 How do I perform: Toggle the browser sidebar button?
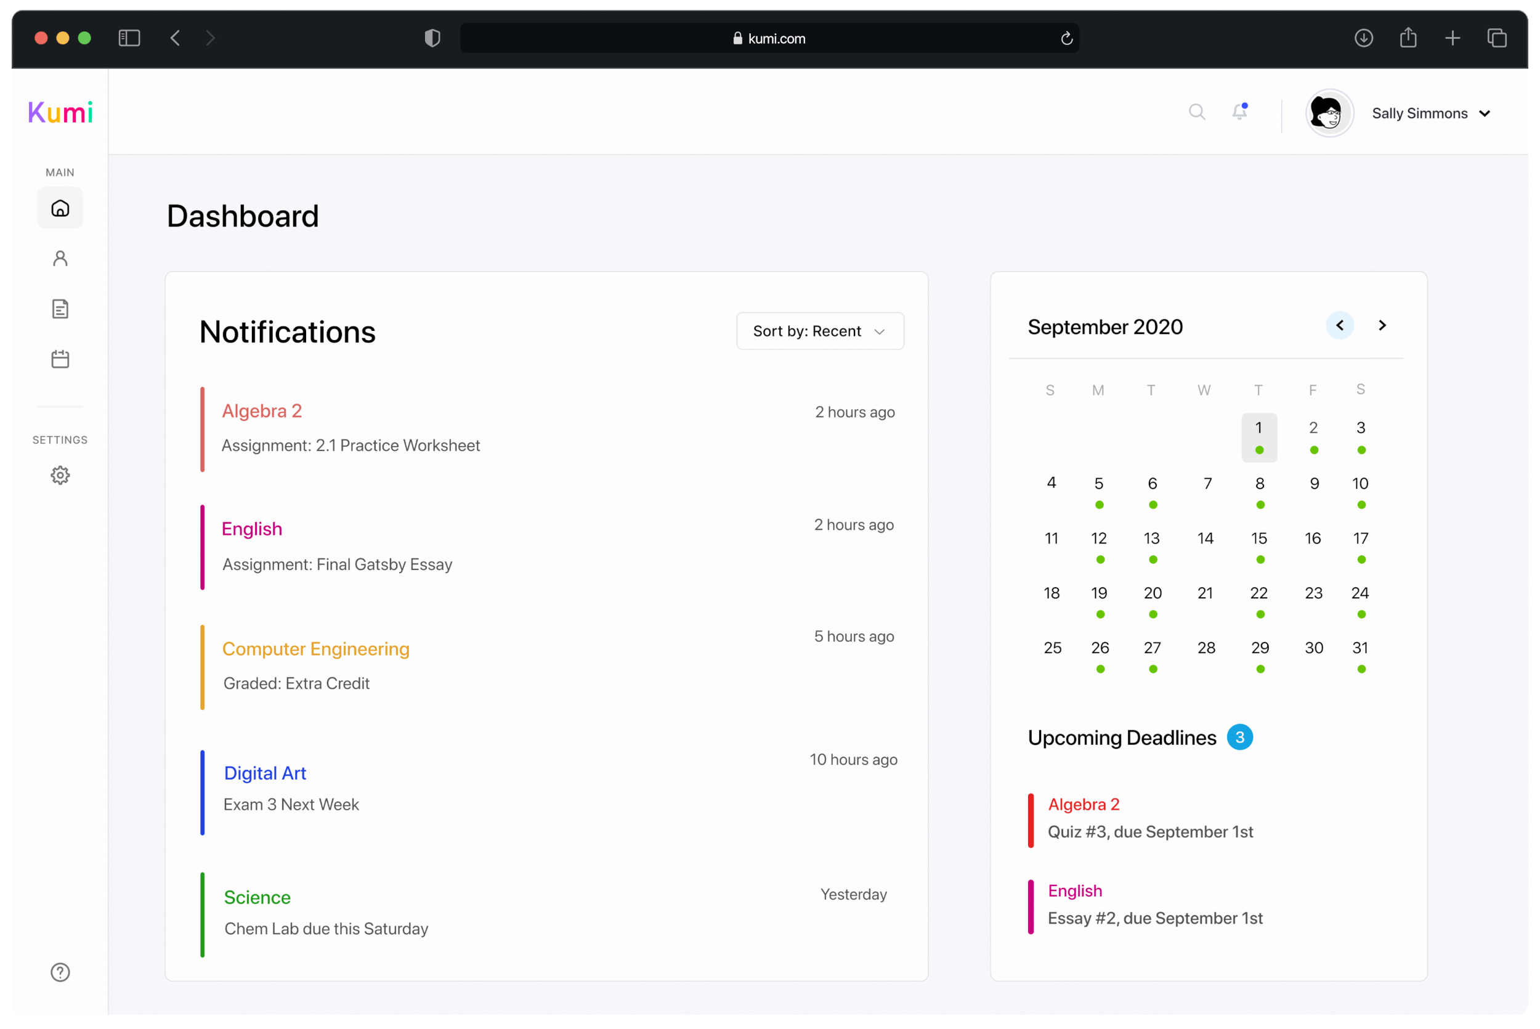129,38
